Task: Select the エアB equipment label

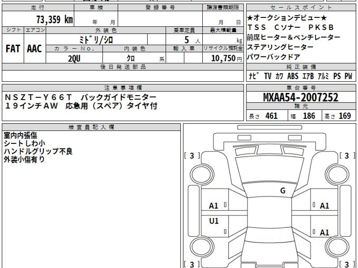Action: coord(308,76)
